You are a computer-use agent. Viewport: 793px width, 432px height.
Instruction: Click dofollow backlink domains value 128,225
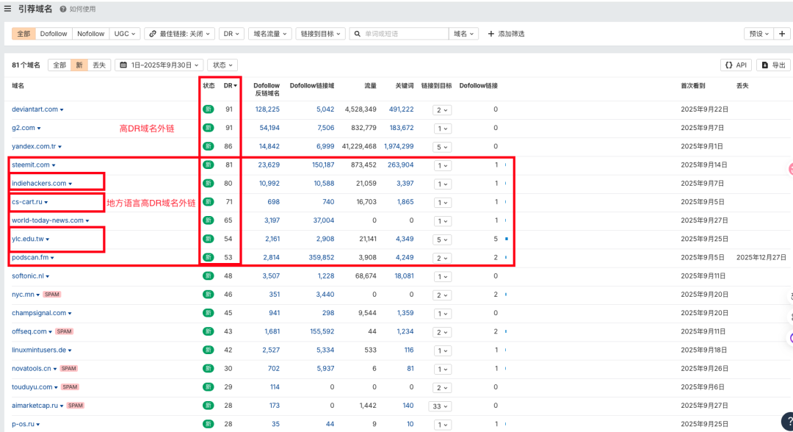click(x=267, y=109)
